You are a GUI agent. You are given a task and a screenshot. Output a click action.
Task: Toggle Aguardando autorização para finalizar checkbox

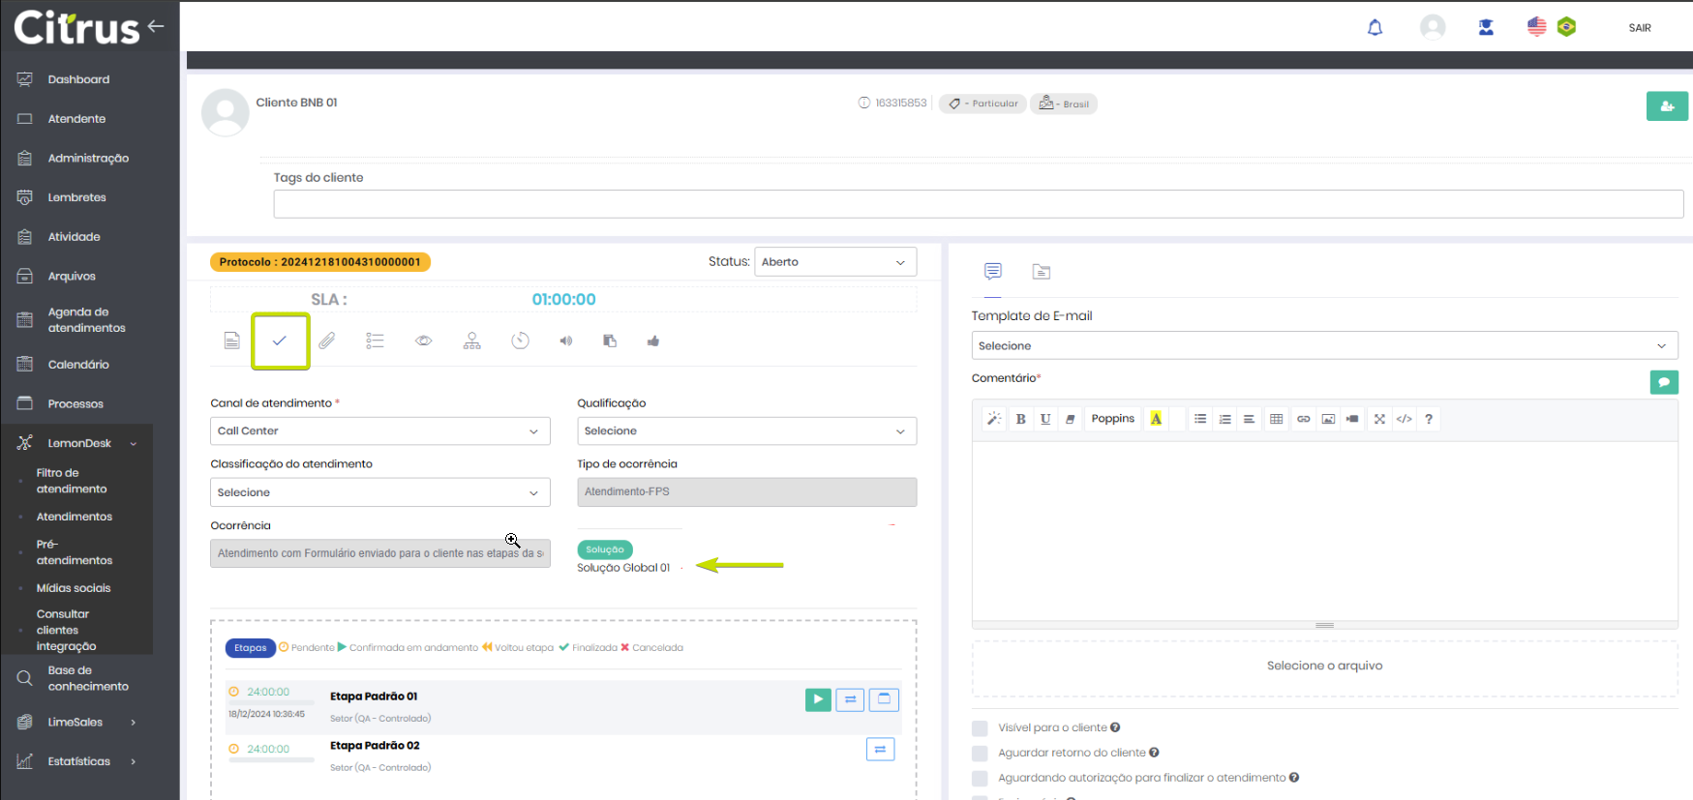[980, 779]
